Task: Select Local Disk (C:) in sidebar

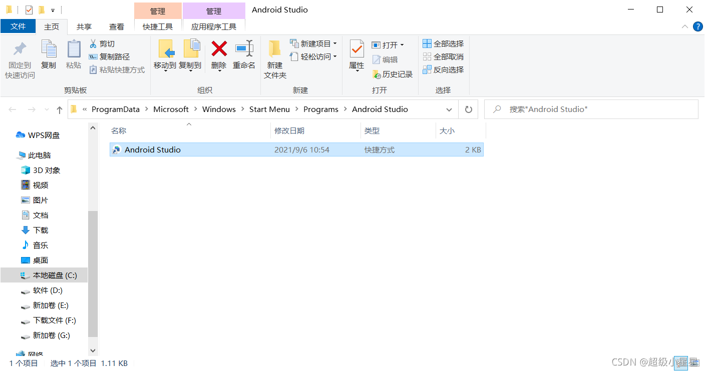Action: (44, 275)
